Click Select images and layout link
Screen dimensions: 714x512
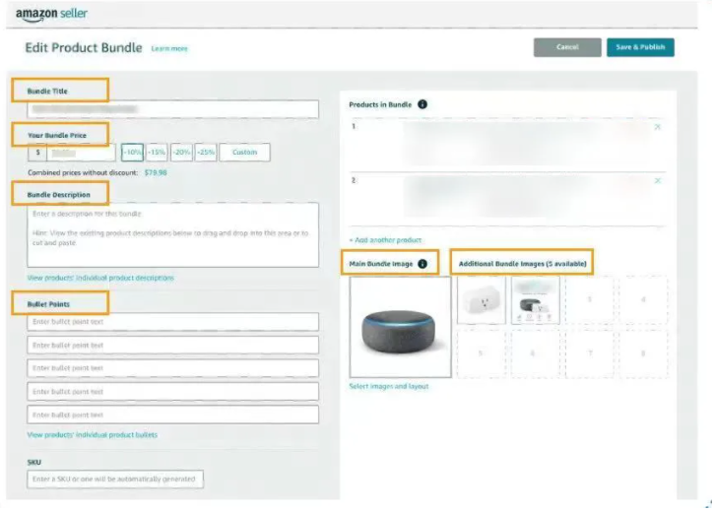[x=389, y=386]
